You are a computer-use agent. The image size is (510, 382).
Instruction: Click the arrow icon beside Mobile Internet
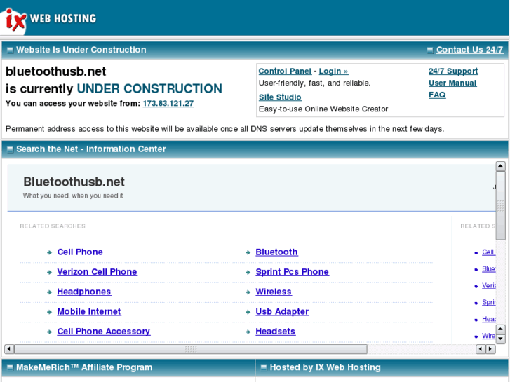pyautogui.click(x=49, y=312)
